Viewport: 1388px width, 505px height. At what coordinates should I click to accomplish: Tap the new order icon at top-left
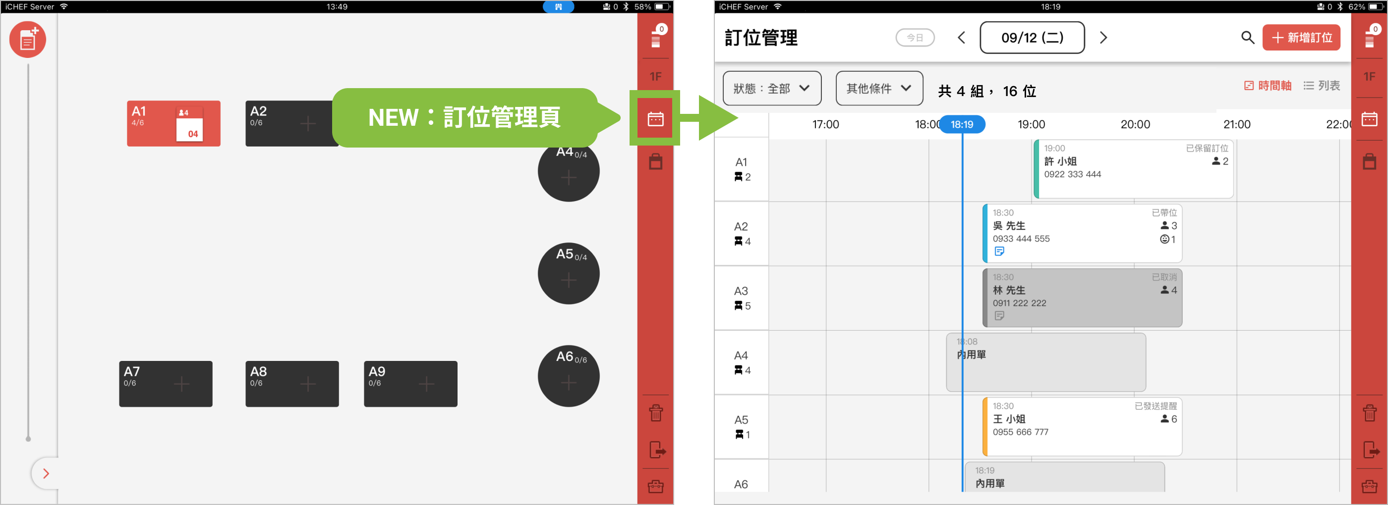pyautogui.click(x=27, y=39)
